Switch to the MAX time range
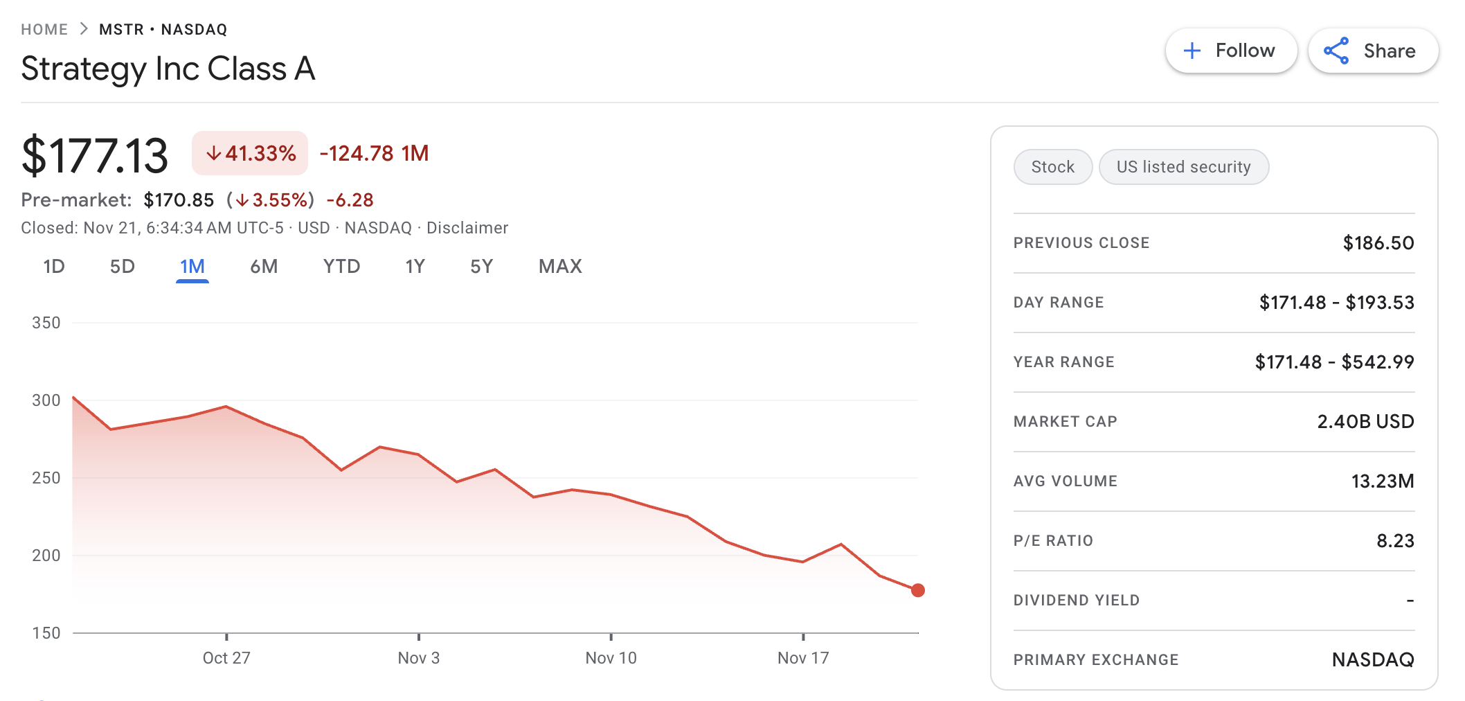1465x701 pixels. [x=560, y=266]
